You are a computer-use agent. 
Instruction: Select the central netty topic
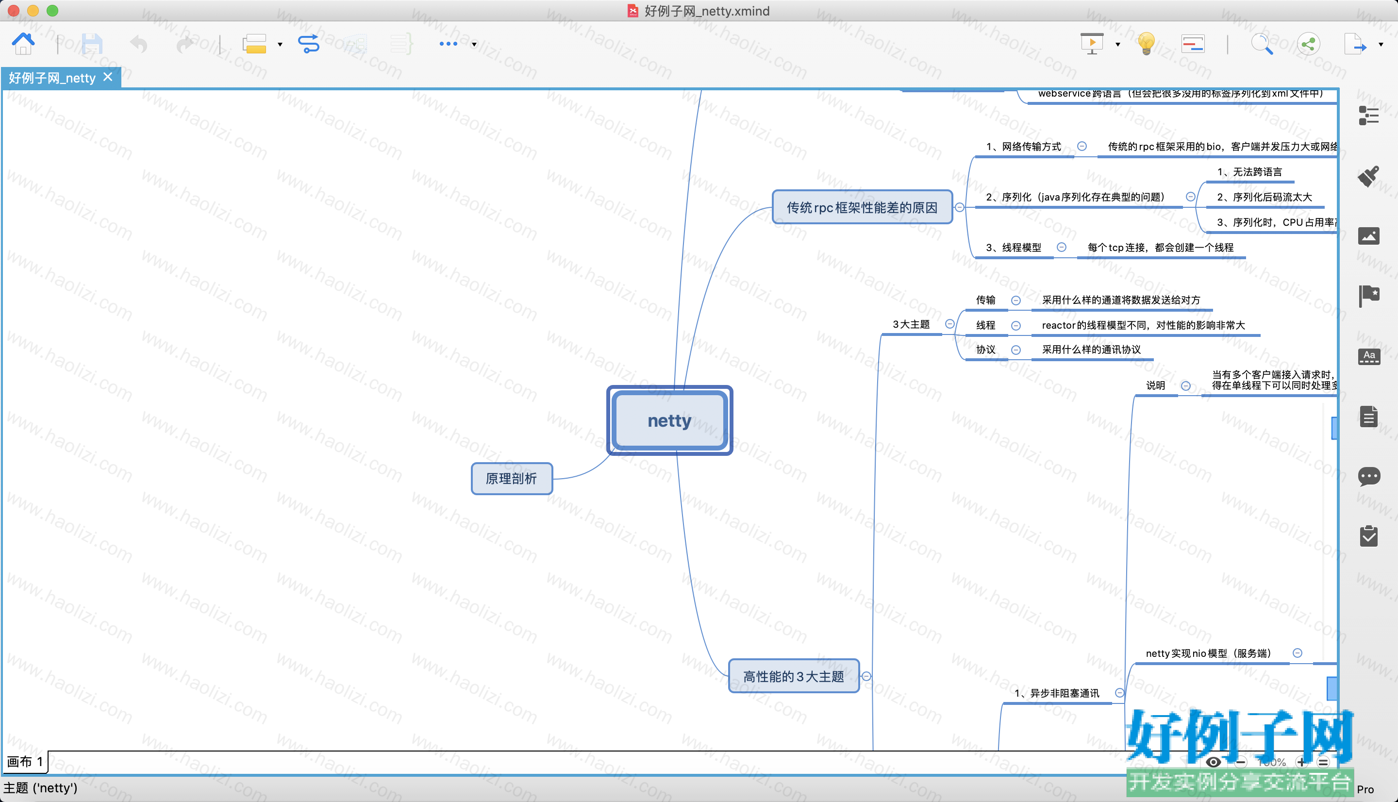pyautogui.click(x=669, y=420)
